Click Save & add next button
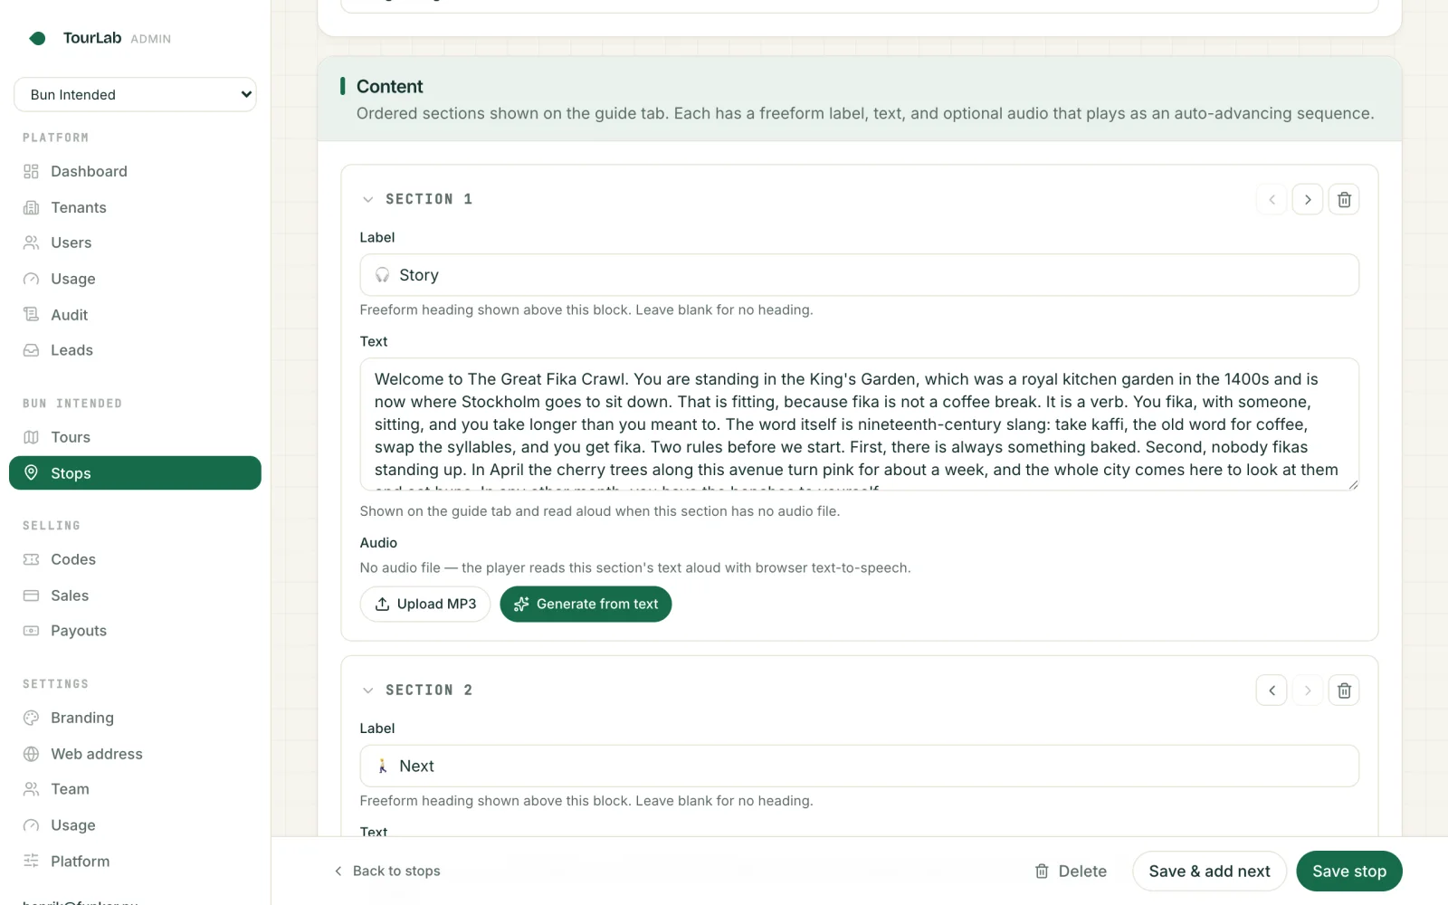The height and width of the screenshot is (905, 1448). click(x=1209, y=871)
